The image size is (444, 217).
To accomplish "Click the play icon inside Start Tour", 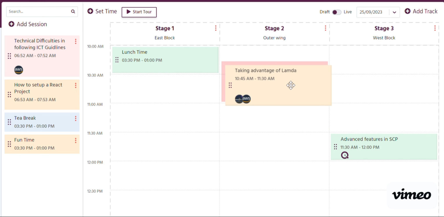I will (x=128, y=12).
